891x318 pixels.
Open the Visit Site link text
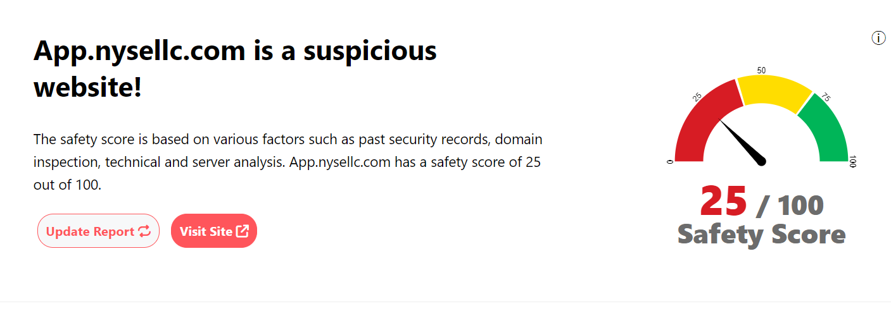[x=206, y=231]
